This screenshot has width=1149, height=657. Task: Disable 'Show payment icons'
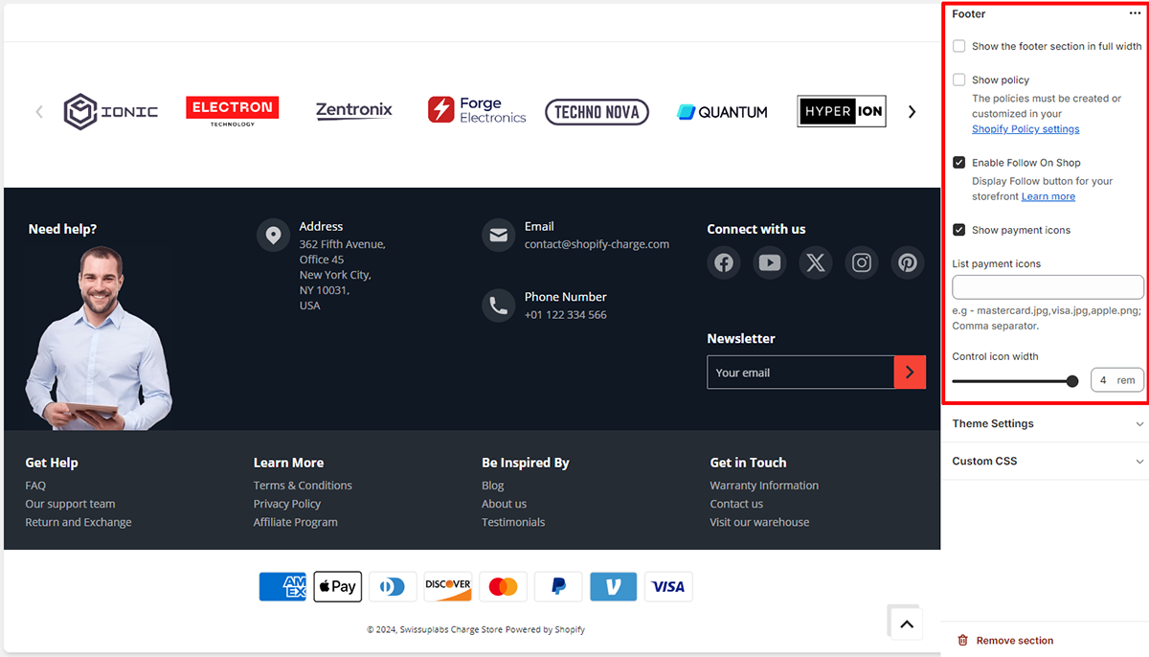pyautogui.click(x=958, y=229)
